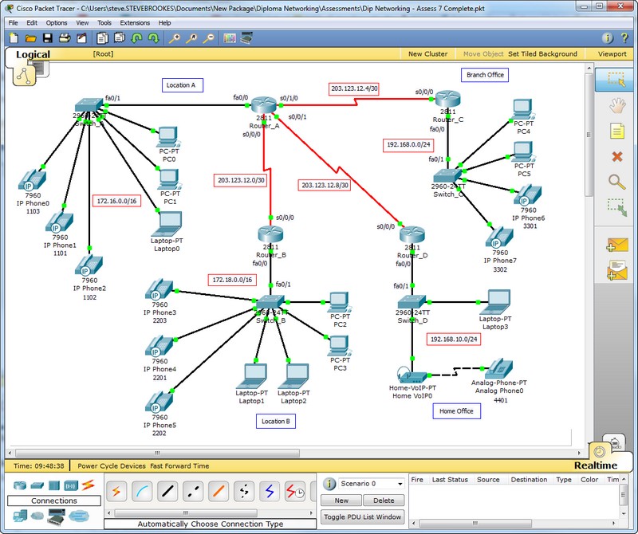Image resolution: width=638 pixels, height=534 pixels.
Task: Click the New Cluster button
Action: (427, 53)
